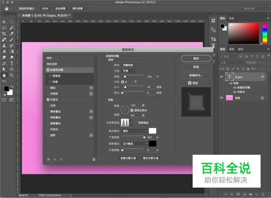Uncheck 斜面和浮雕 checkbox in styles list
The width and height of the screenshot is (271, 198).
(x=48, y=70)
